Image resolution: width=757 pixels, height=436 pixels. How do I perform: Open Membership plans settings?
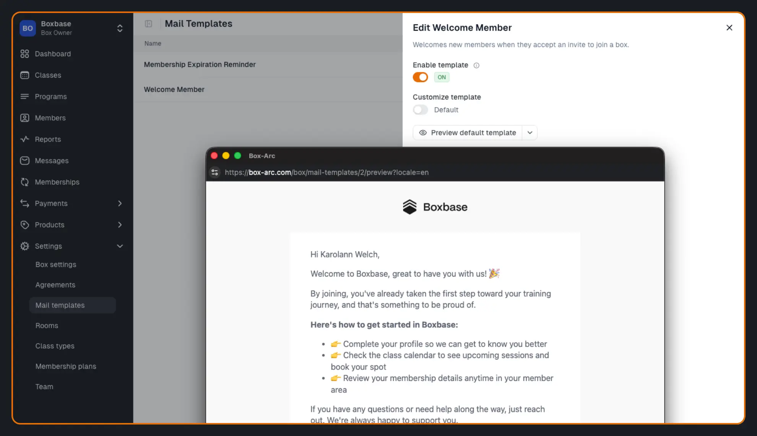point(66,366)
